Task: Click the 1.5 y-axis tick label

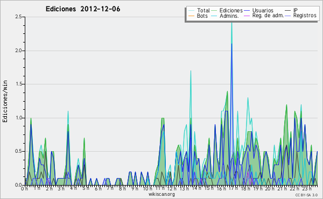Action: 18,84
